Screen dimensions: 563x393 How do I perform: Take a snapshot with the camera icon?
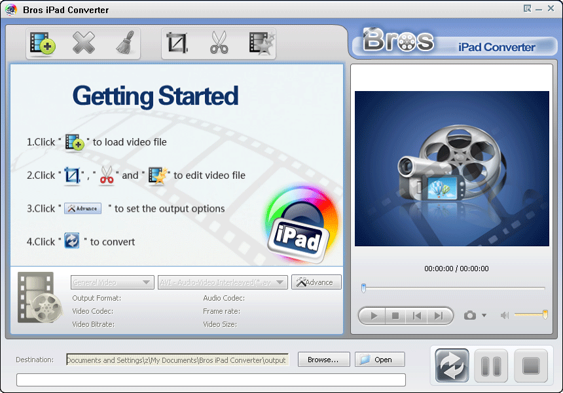point(469,316)
